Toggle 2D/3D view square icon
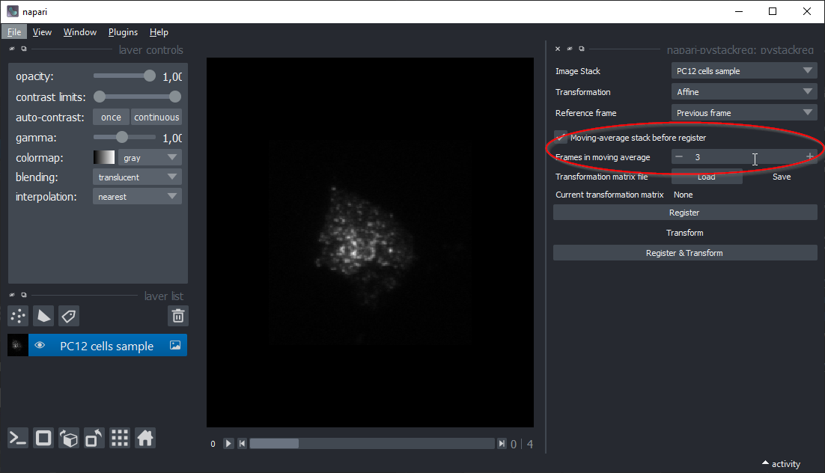The width and height of the screenshot is (825, 473). [44, 439]
